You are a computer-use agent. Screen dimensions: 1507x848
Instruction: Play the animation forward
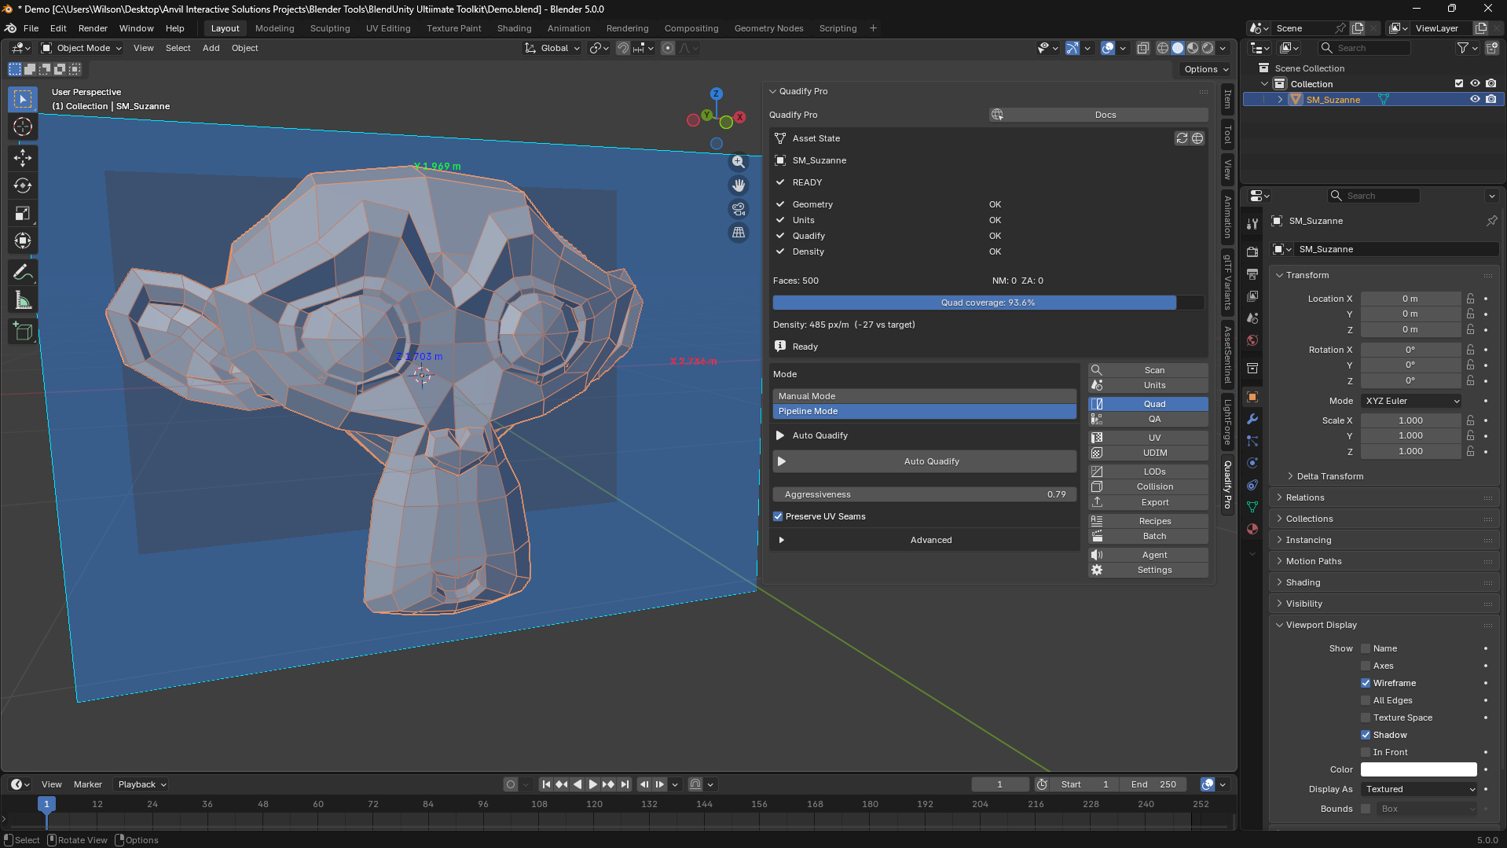pos(593,784)
